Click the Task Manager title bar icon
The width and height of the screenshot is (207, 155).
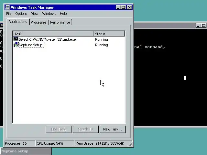(7, 7)
